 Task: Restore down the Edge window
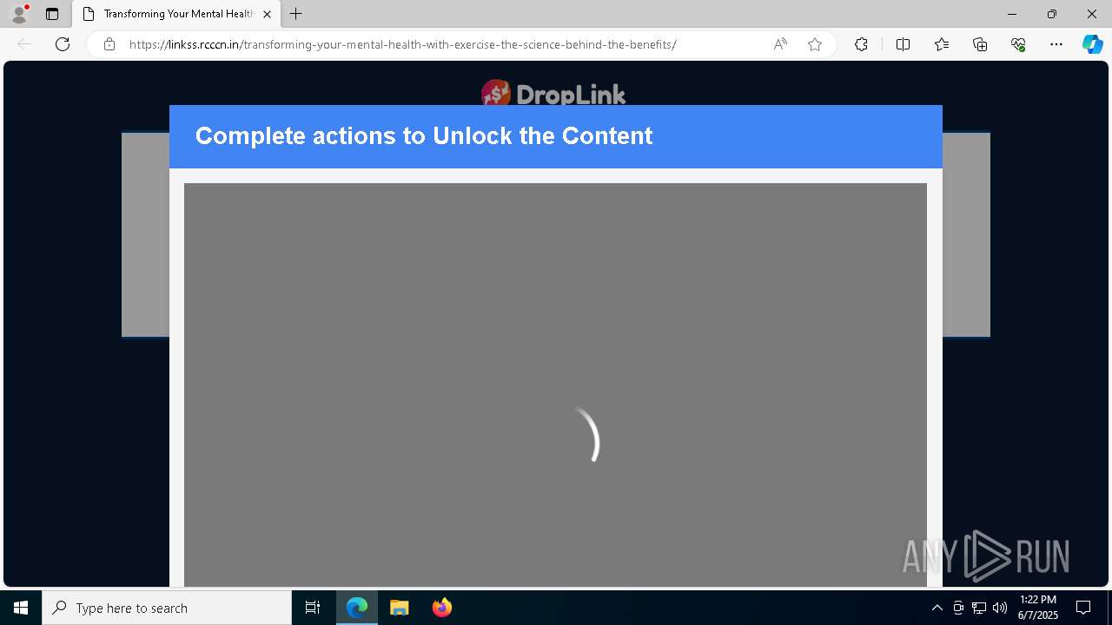1051,14
